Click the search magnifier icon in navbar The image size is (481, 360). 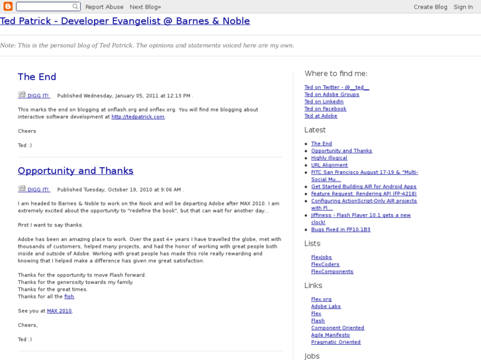coord(75,7)
